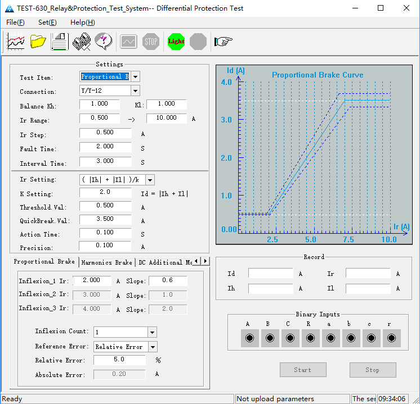Viewport: 420px width, 404px height.
Task: Save with the floppy disk icon
Action: pyautogui.click(x=60, y=42)
